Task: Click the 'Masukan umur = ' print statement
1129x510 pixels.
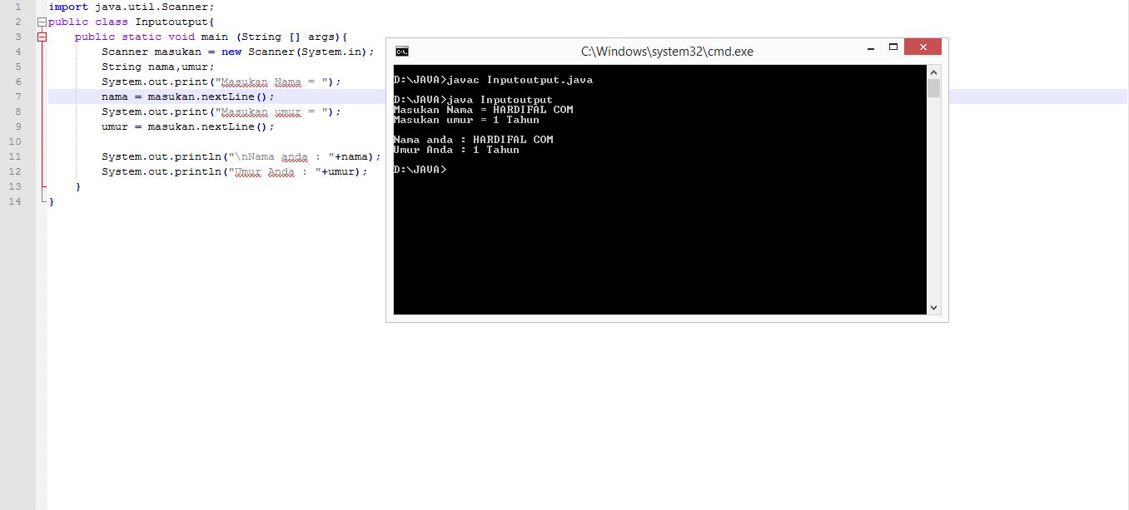Action: pyautogui.click(x=221, y=111)
